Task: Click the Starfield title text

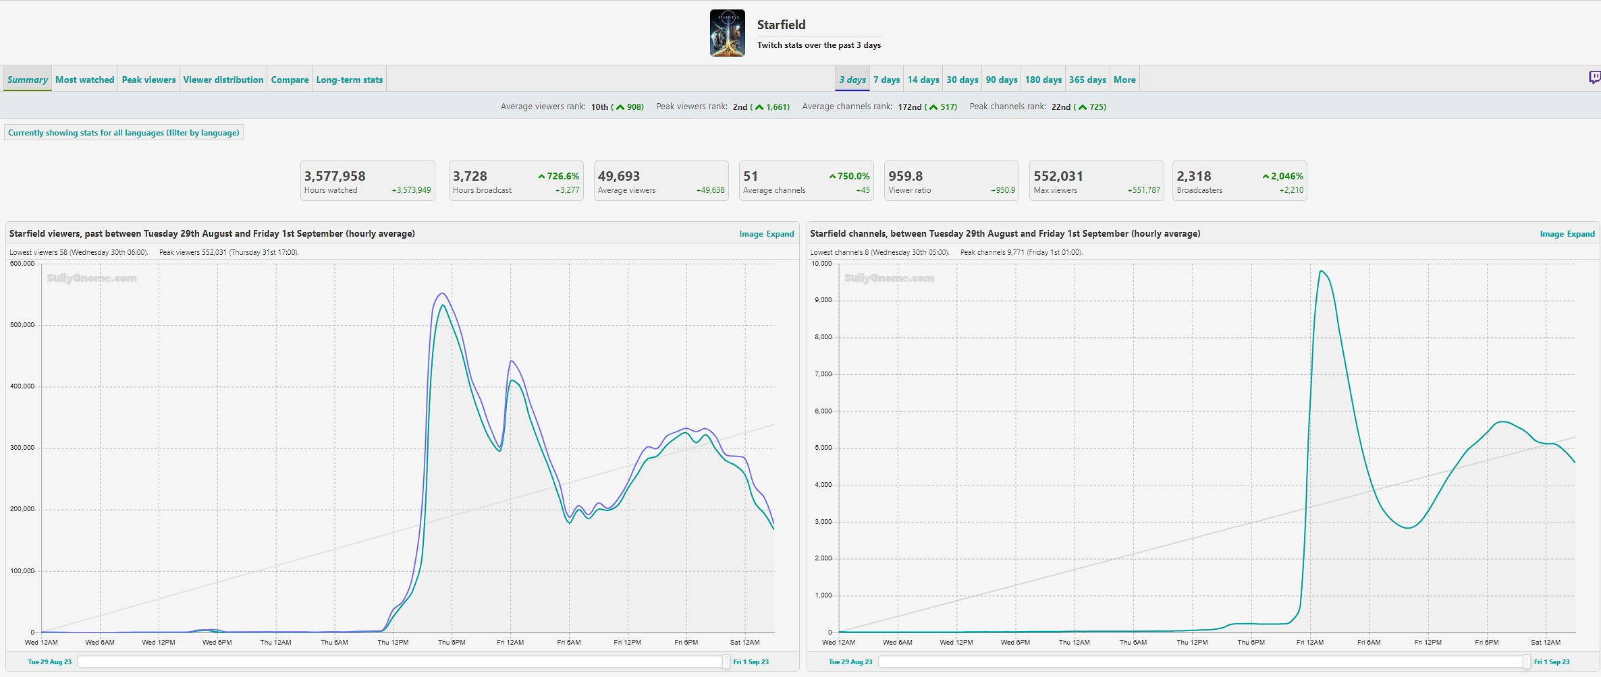Action: 781,25
